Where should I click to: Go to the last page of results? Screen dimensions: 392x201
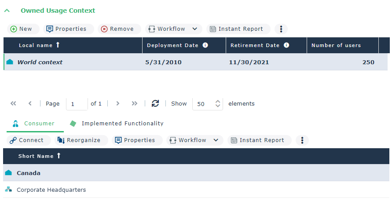coord(135,104)
